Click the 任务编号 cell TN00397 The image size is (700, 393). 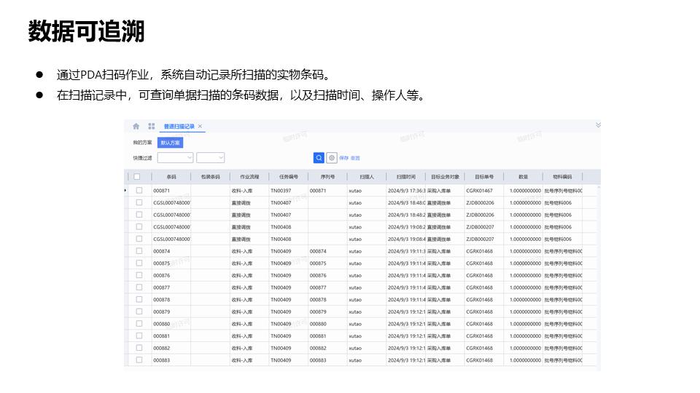coord(281,191)
